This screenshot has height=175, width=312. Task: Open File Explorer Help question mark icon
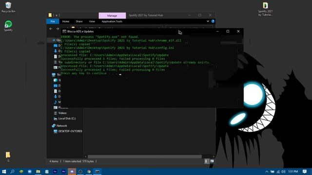pyautogui.click(x=213, y=21)
